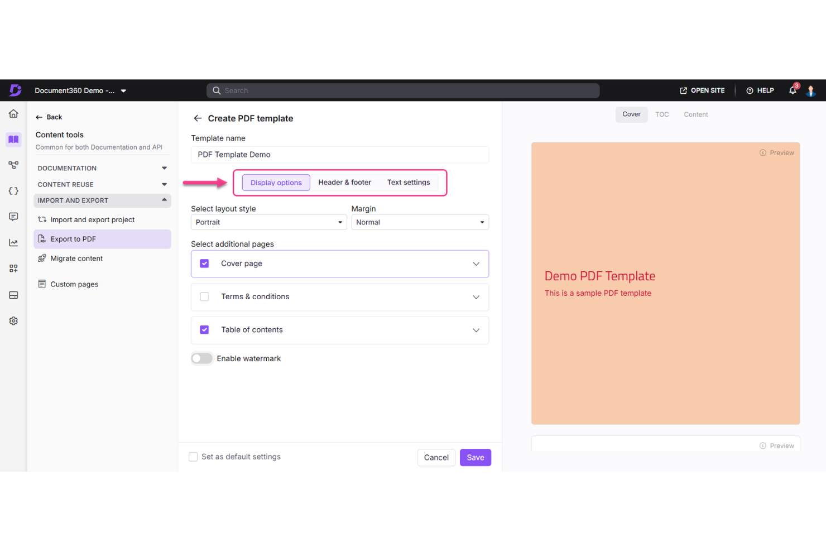Open the Widgets grid icon in sidebar
The width and height of the screenshot is (826, 551).
point(13,268)
